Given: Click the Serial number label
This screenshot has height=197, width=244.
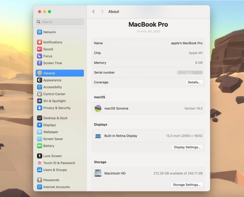Looking at the screenshot, I should point(104,72).
